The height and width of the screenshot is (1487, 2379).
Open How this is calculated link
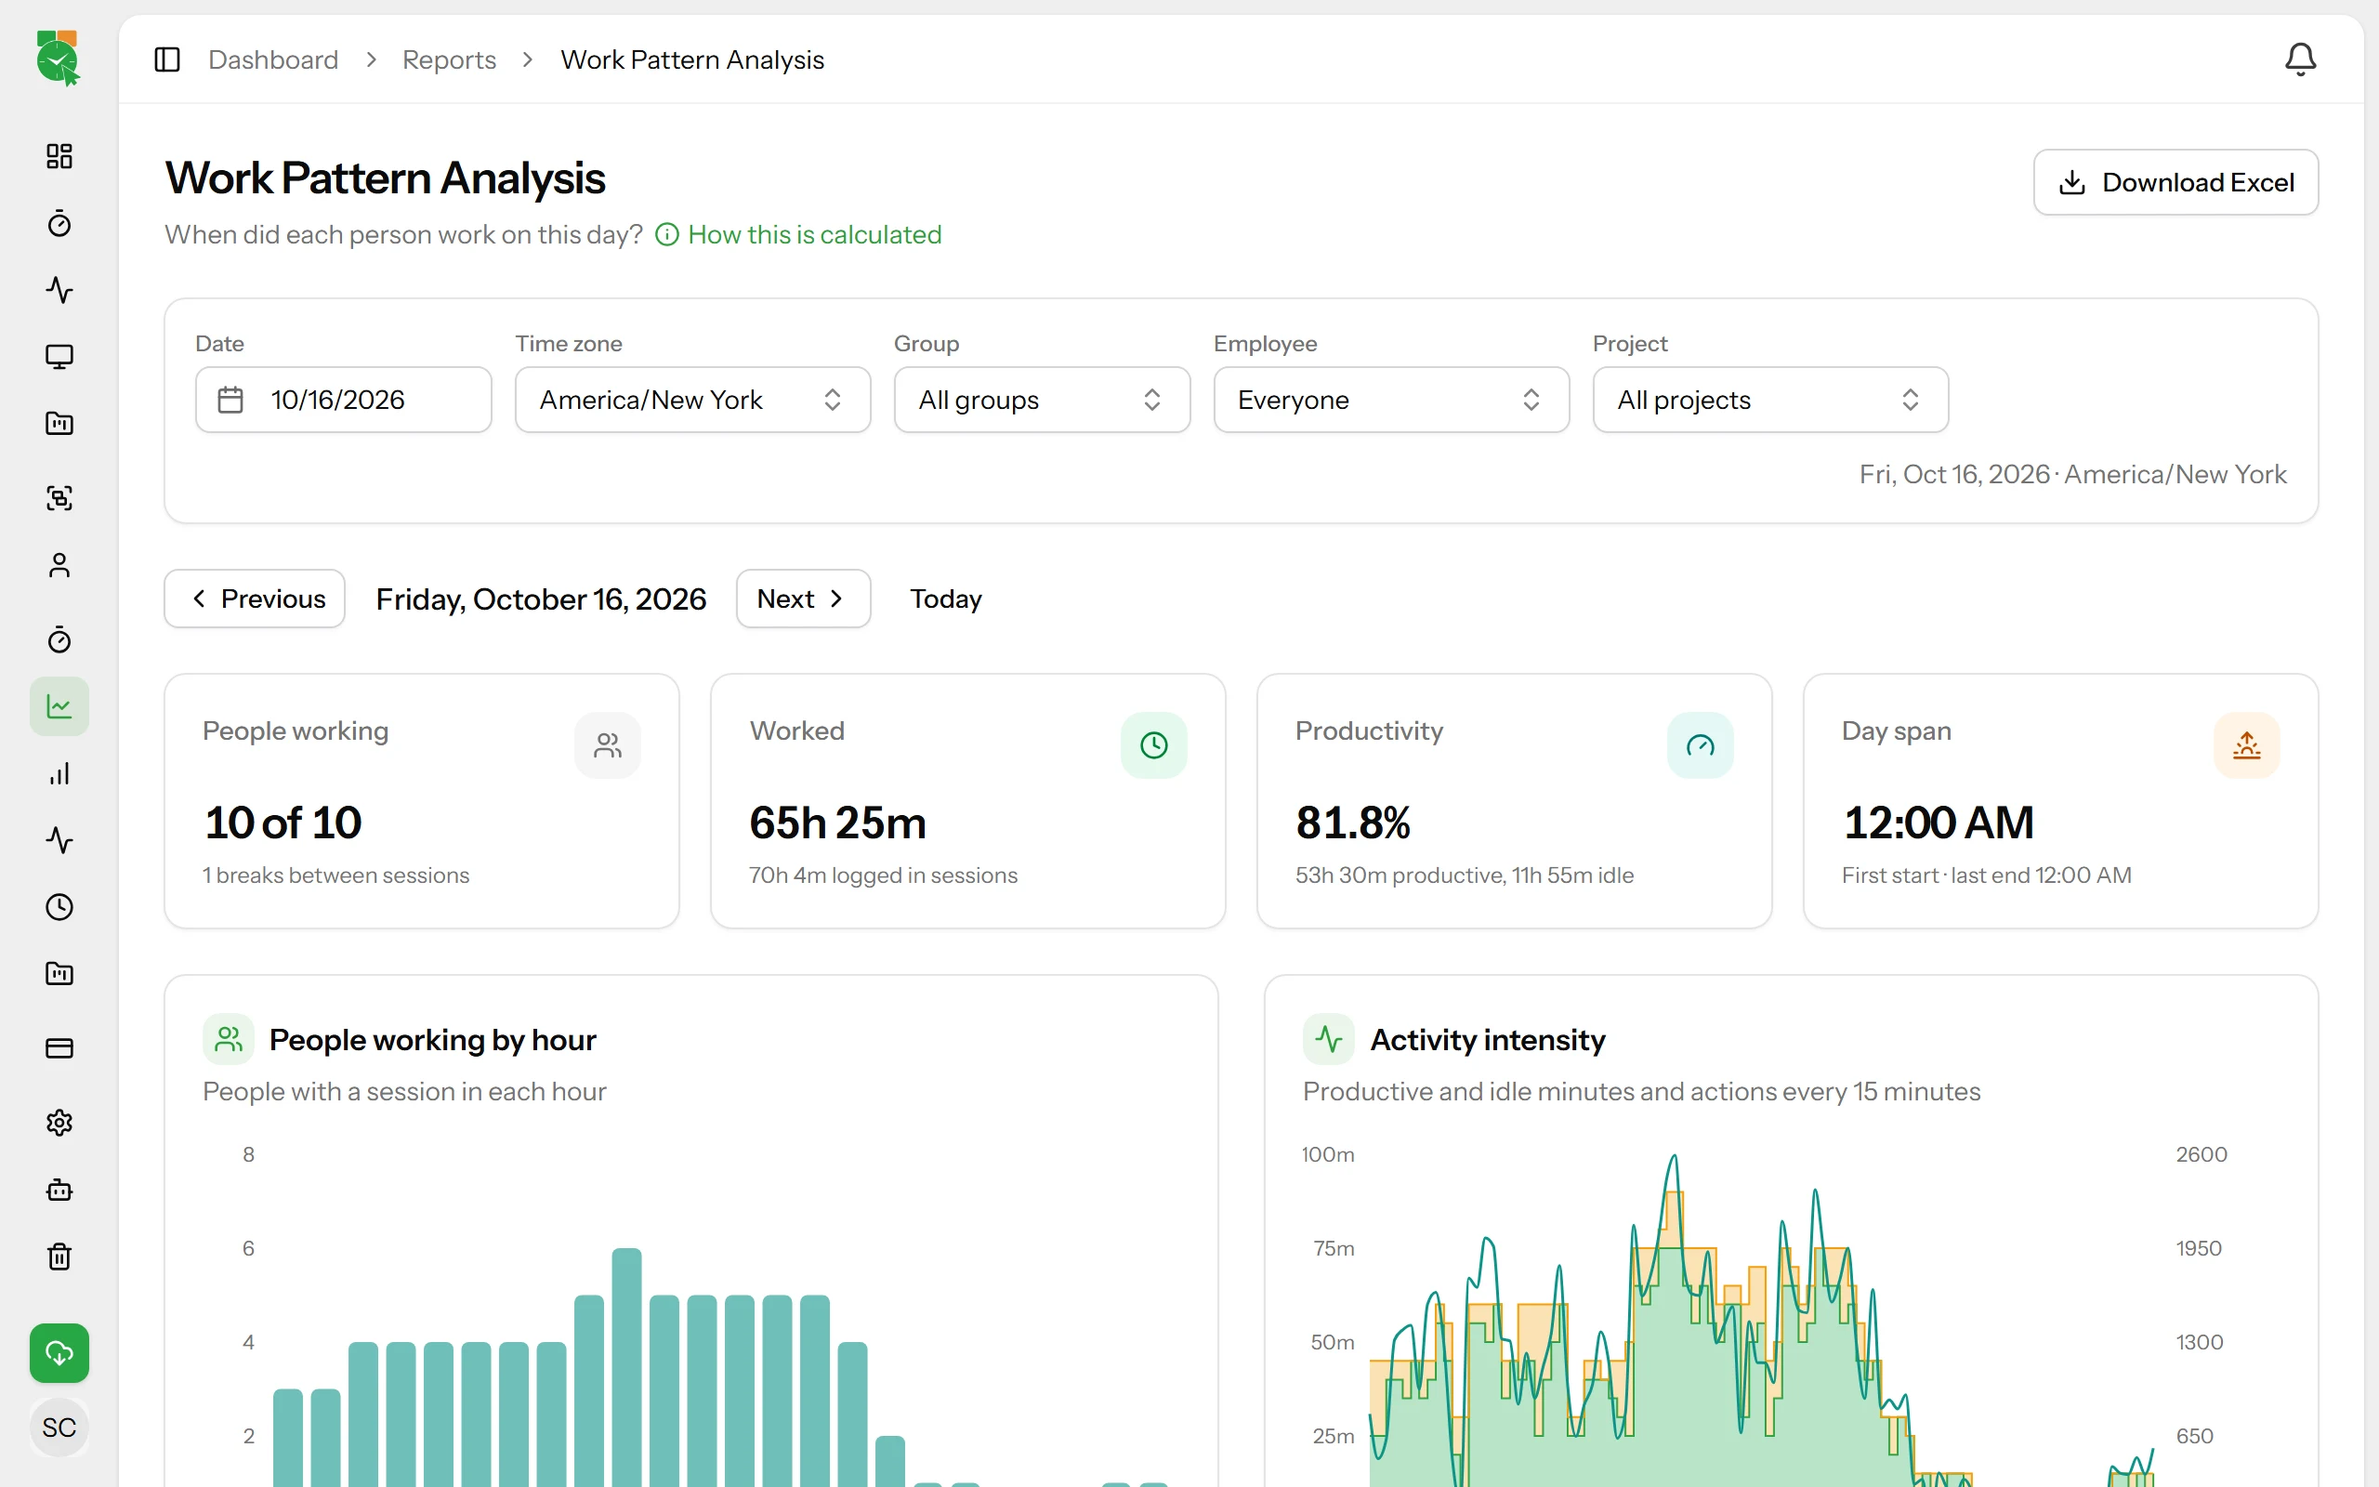pyautogui.click(x=798, y=234)
